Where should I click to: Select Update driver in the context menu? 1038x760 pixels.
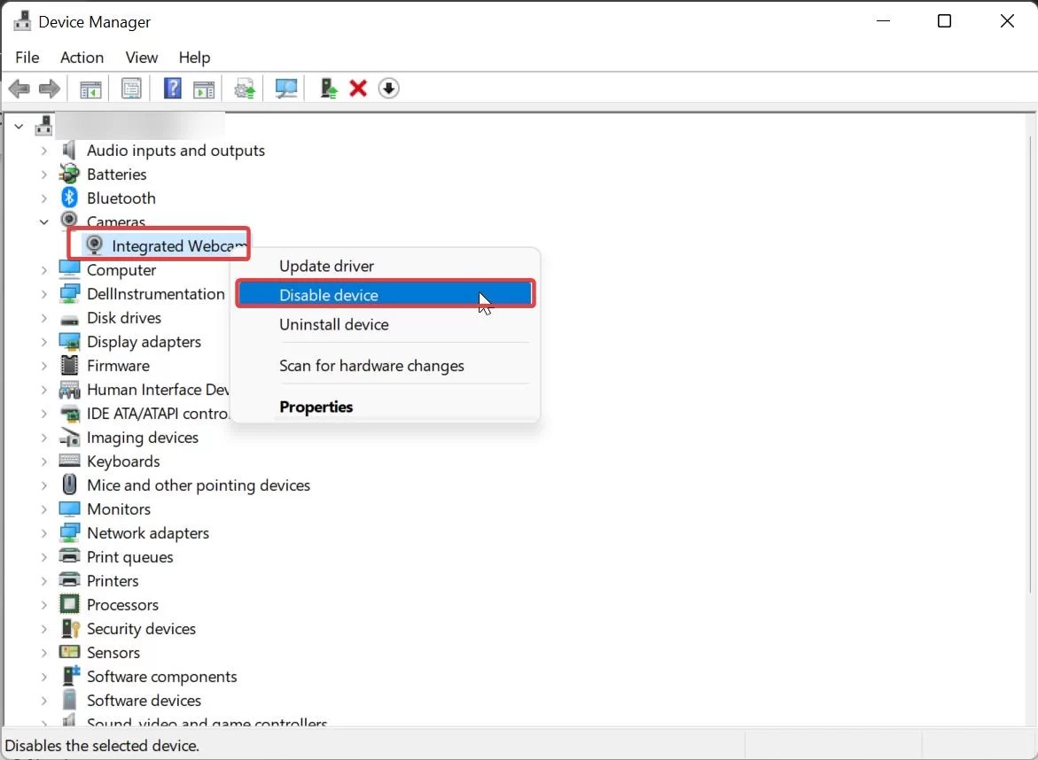(x=326, y=265)
